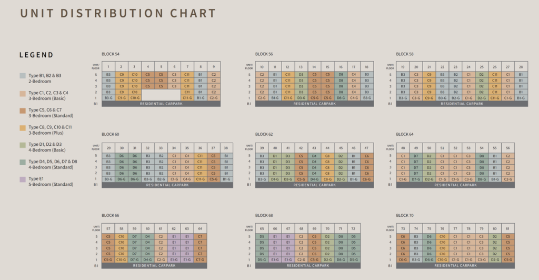This screenshot has height=280, width=539.
Task: Select unit column header 64
Action: click(199, 229)
